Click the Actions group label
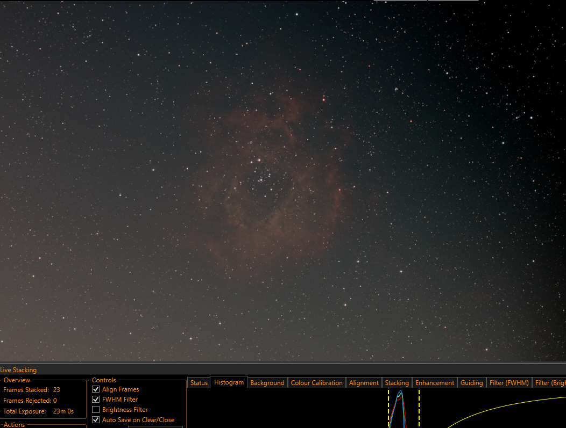 (14, 425)
